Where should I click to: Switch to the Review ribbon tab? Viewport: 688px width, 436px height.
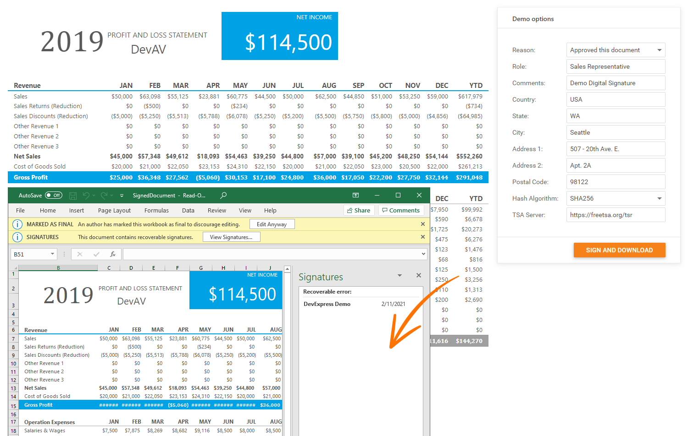[216, 210]
